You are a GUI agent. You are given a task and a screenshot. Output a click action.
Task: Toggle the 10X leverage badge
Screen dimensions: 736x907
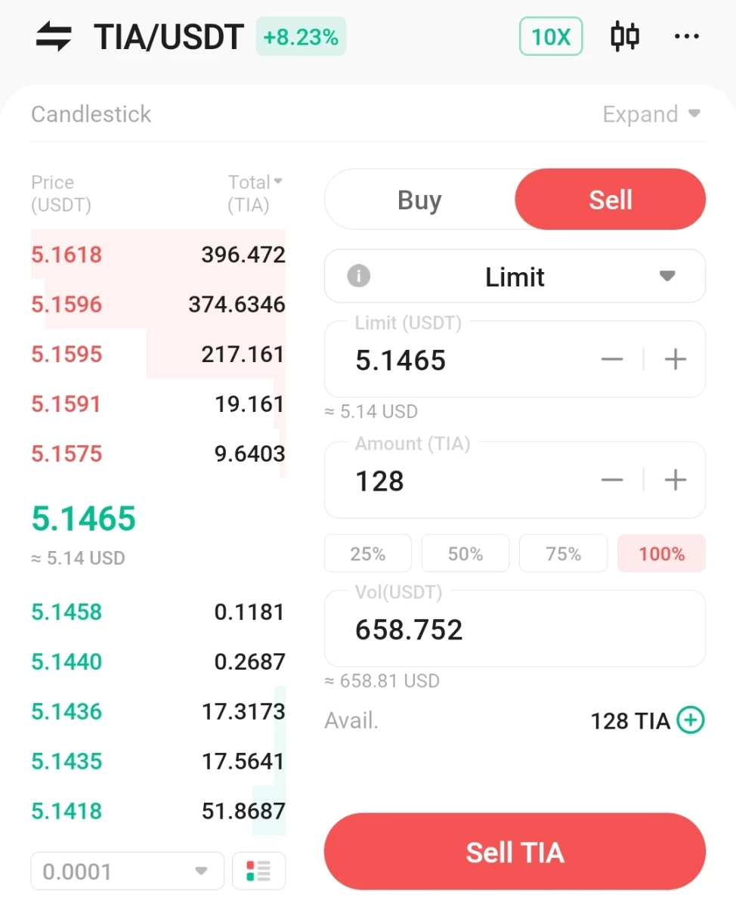click(x=551, y=36)
